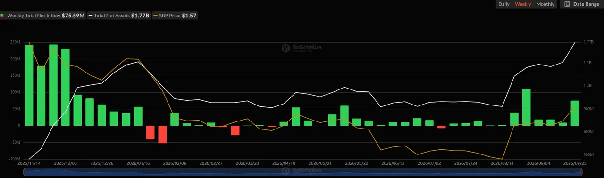Click the x-axis label 2026/07/24
The height and width of the screenshot is (178, 604).
(x=466, y=163)
